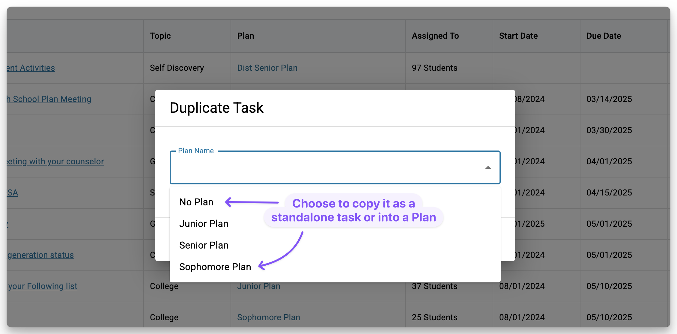Open School Plan Meeting task link
Screen dimensions: 677x334
[49, 99]
